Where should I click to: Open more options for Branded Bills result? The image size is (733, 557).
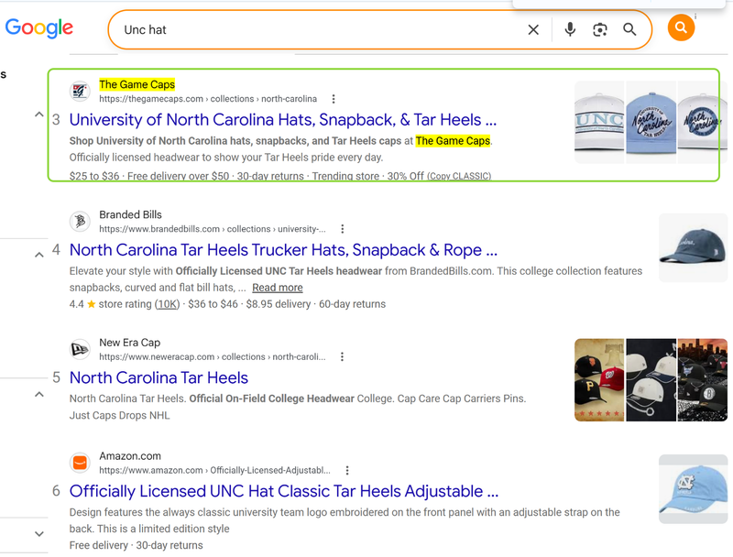click(x=343, y=229)
